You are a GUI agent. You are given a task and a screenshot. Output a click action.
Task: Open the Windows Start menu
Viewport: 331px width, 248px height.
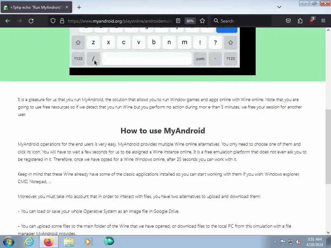click(8, 242)
